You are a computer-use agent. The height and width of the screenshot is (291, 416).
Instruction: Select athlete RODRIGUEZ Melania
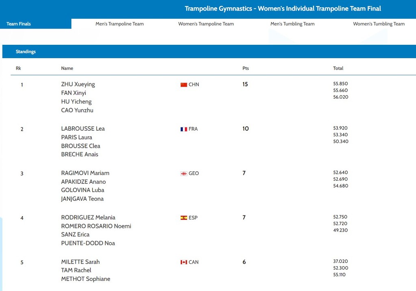(x=88, y=217)
